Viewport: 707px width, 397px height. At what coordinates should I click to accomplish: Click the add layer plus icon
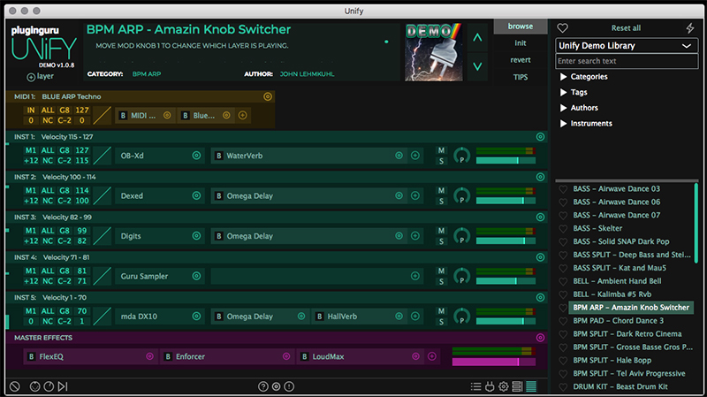(x=31, y=77)
